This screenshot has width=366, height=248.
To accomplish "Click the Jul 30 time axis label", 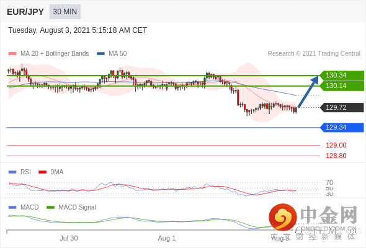I will tap(69, 238).
